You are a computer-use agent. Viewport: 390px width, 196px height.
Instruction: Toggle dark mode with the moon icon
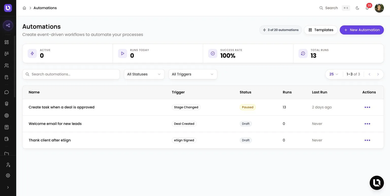357,8
